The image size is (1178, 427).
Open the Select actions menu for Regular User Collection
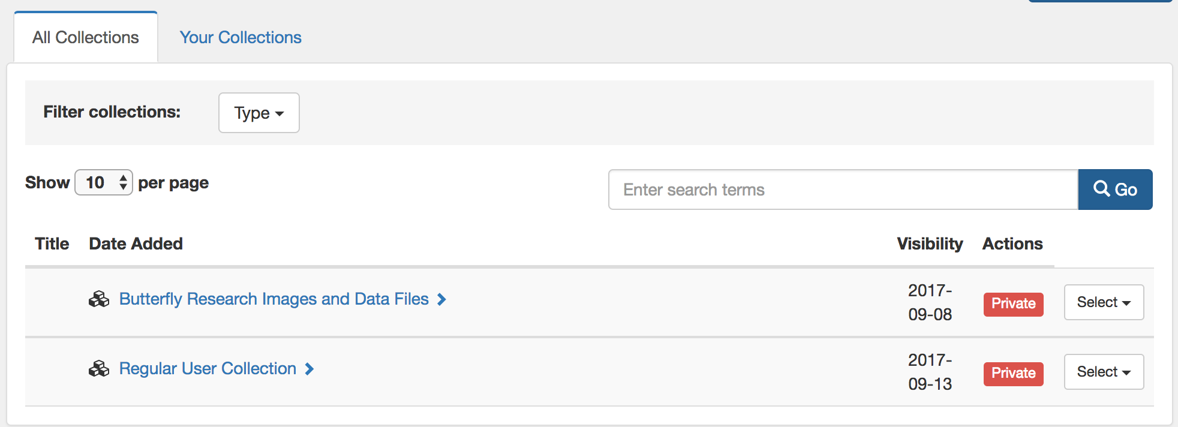[1103, 372]
